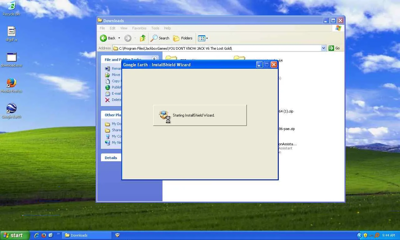Minimize the Downloads Explorer window
400x240 pixels.
[326, 21]
